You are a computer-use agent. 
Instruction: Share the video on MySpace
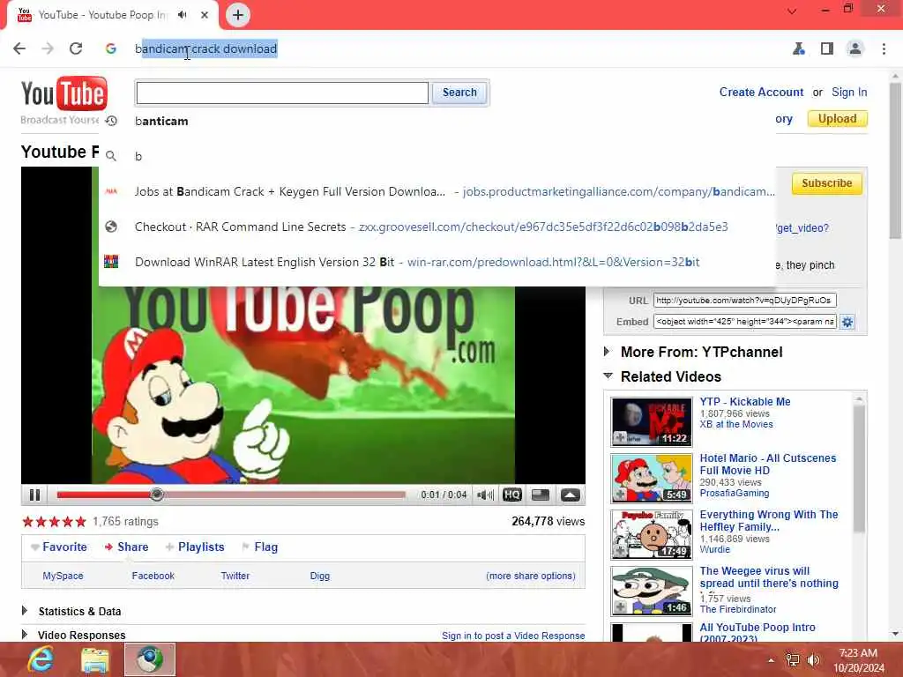tap(63, 576)
